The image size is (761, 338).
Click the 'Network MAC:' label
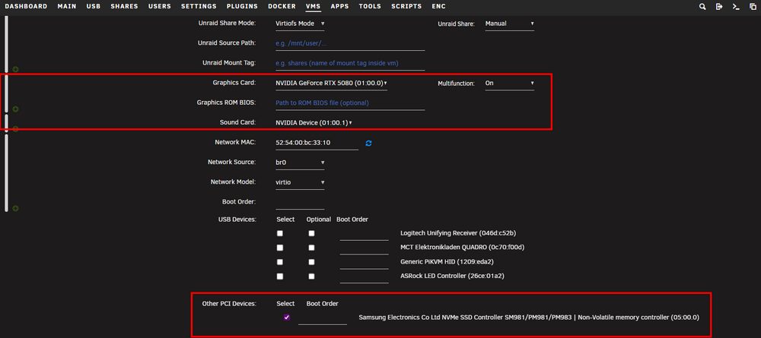click(235, 143)
